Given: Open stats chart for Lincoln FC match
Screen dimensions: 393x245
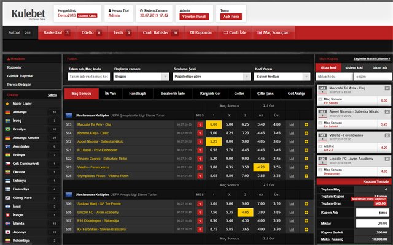Looking at the screenshot, I should point(291,212).
